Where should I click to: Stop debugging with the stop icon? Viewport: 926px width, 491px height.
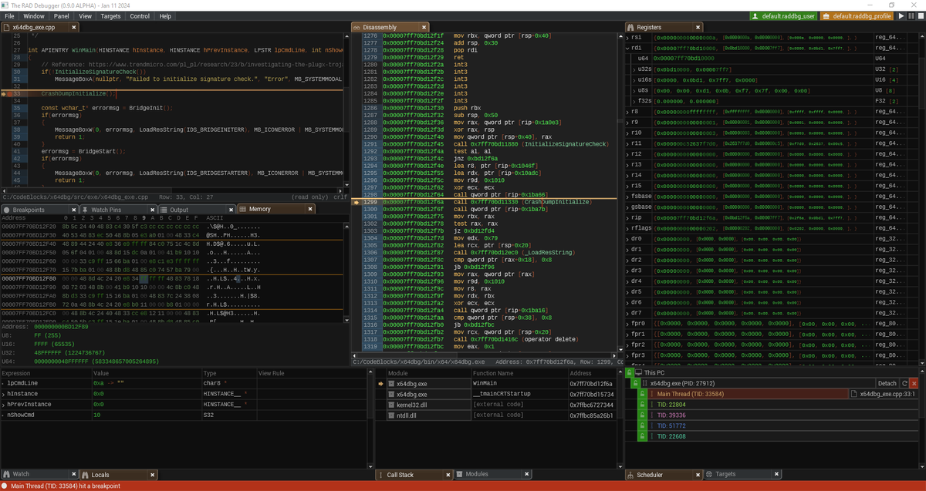pyautogui.click(x=920, y=15)
